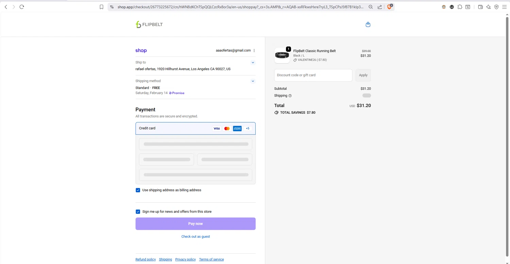Click the browser address bar URL

click(240, 7)
